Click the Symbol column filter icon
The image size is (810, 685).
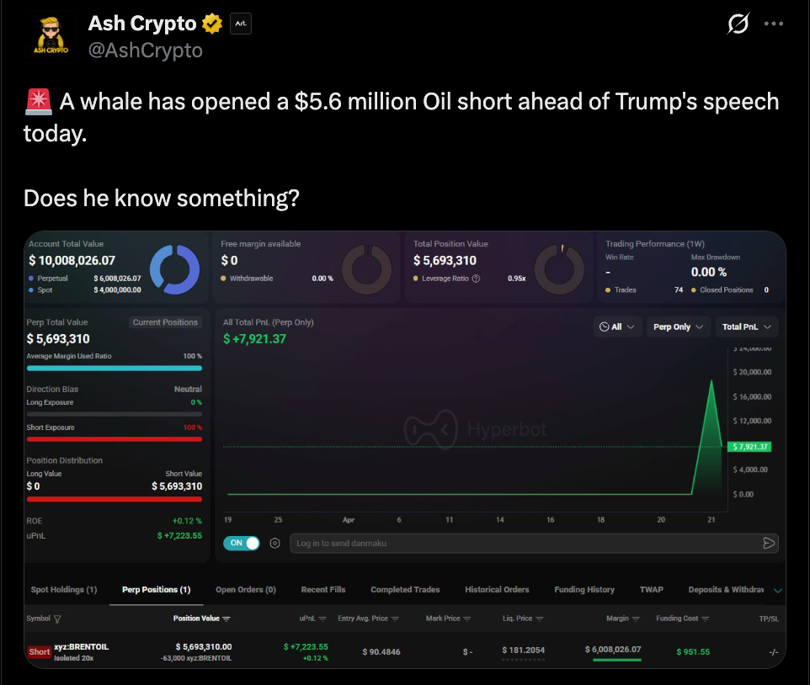(57, 619)
